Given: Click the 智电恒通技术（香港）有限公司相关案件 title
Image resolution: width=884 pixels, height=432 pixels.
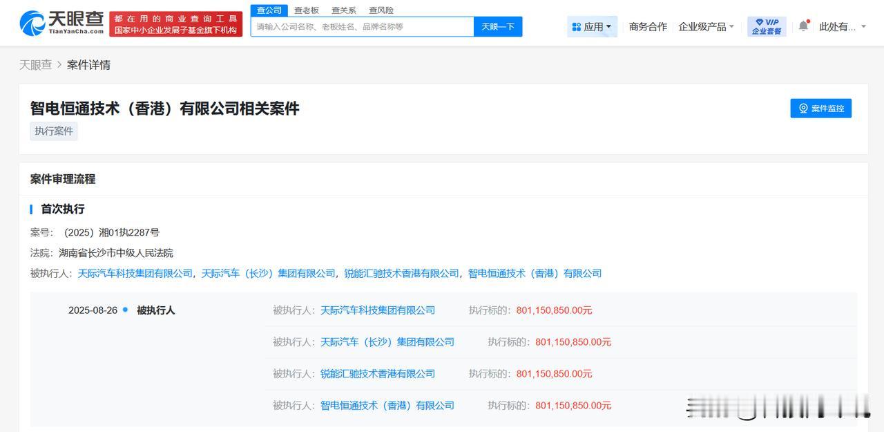Looking at the screenshot, I should (x=164, y=109).
